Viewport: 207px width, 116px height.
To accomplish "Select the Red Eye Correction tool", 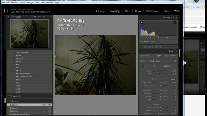I will (x=149, y=47).
